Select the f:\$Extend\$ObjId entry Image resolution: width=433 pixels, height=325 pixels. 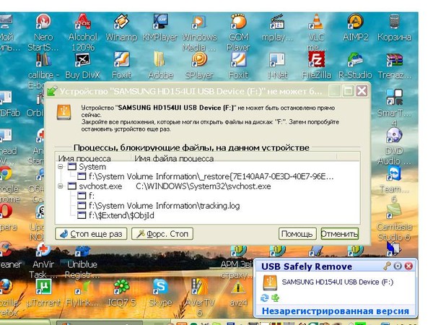click(115, 215)
